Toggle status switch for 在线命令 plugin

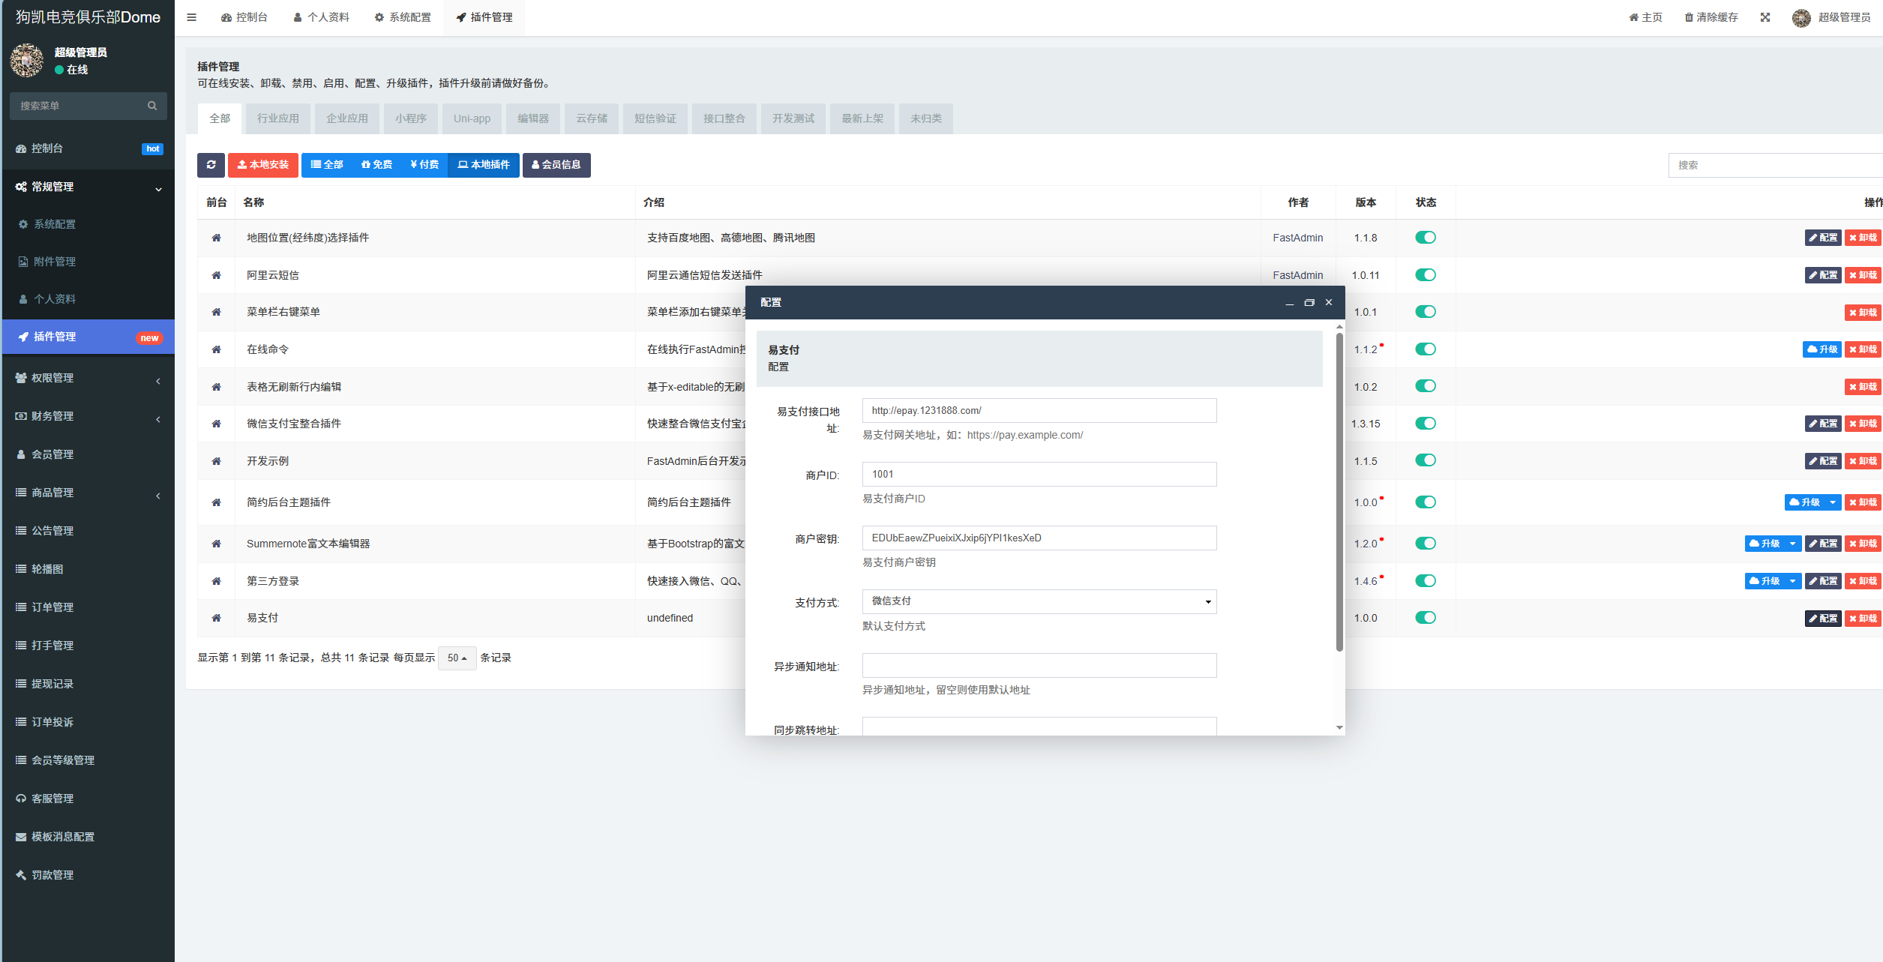pyautogui.click(x=1425, y=349)
